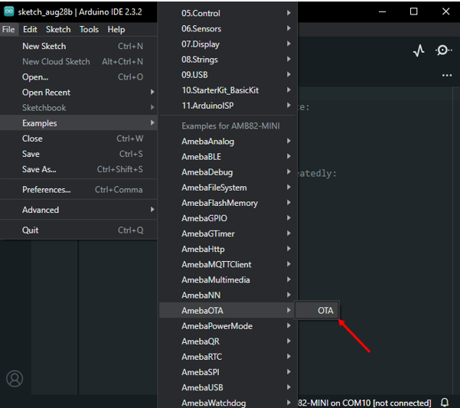460x408 pixels.
Task: Click the user account profile icon
Action: click(15, 378)
